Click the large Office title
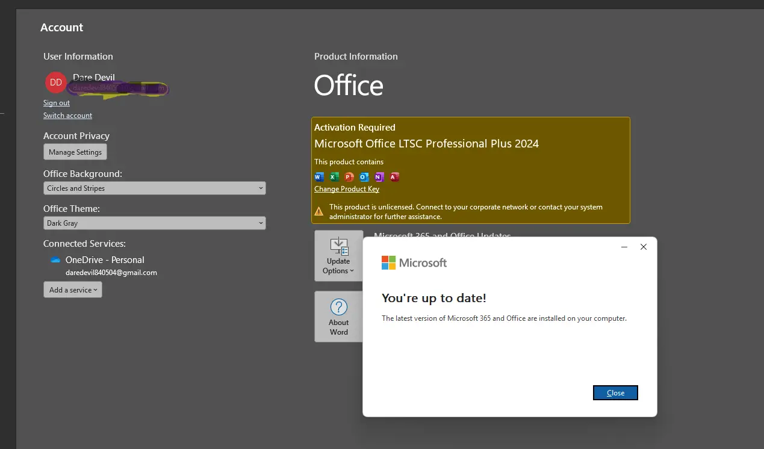The height and width of the screenshot is (449, 764). pos(349,86)
